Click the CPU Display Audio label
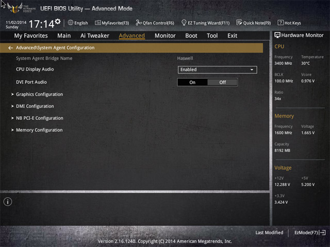The width and height of the screenshot is (330, 247). (35, 69)
